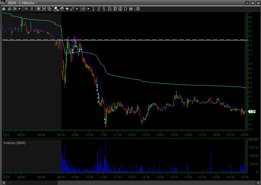Switch to the Weekly (W) timeframe

131,9
